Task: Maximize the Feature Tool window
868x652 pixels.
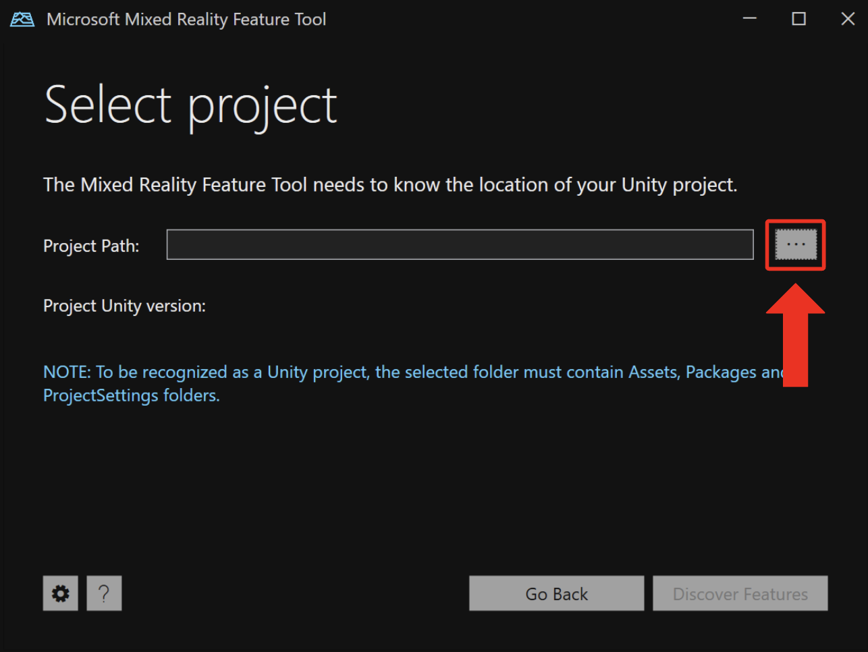Action: pos(799,19)
